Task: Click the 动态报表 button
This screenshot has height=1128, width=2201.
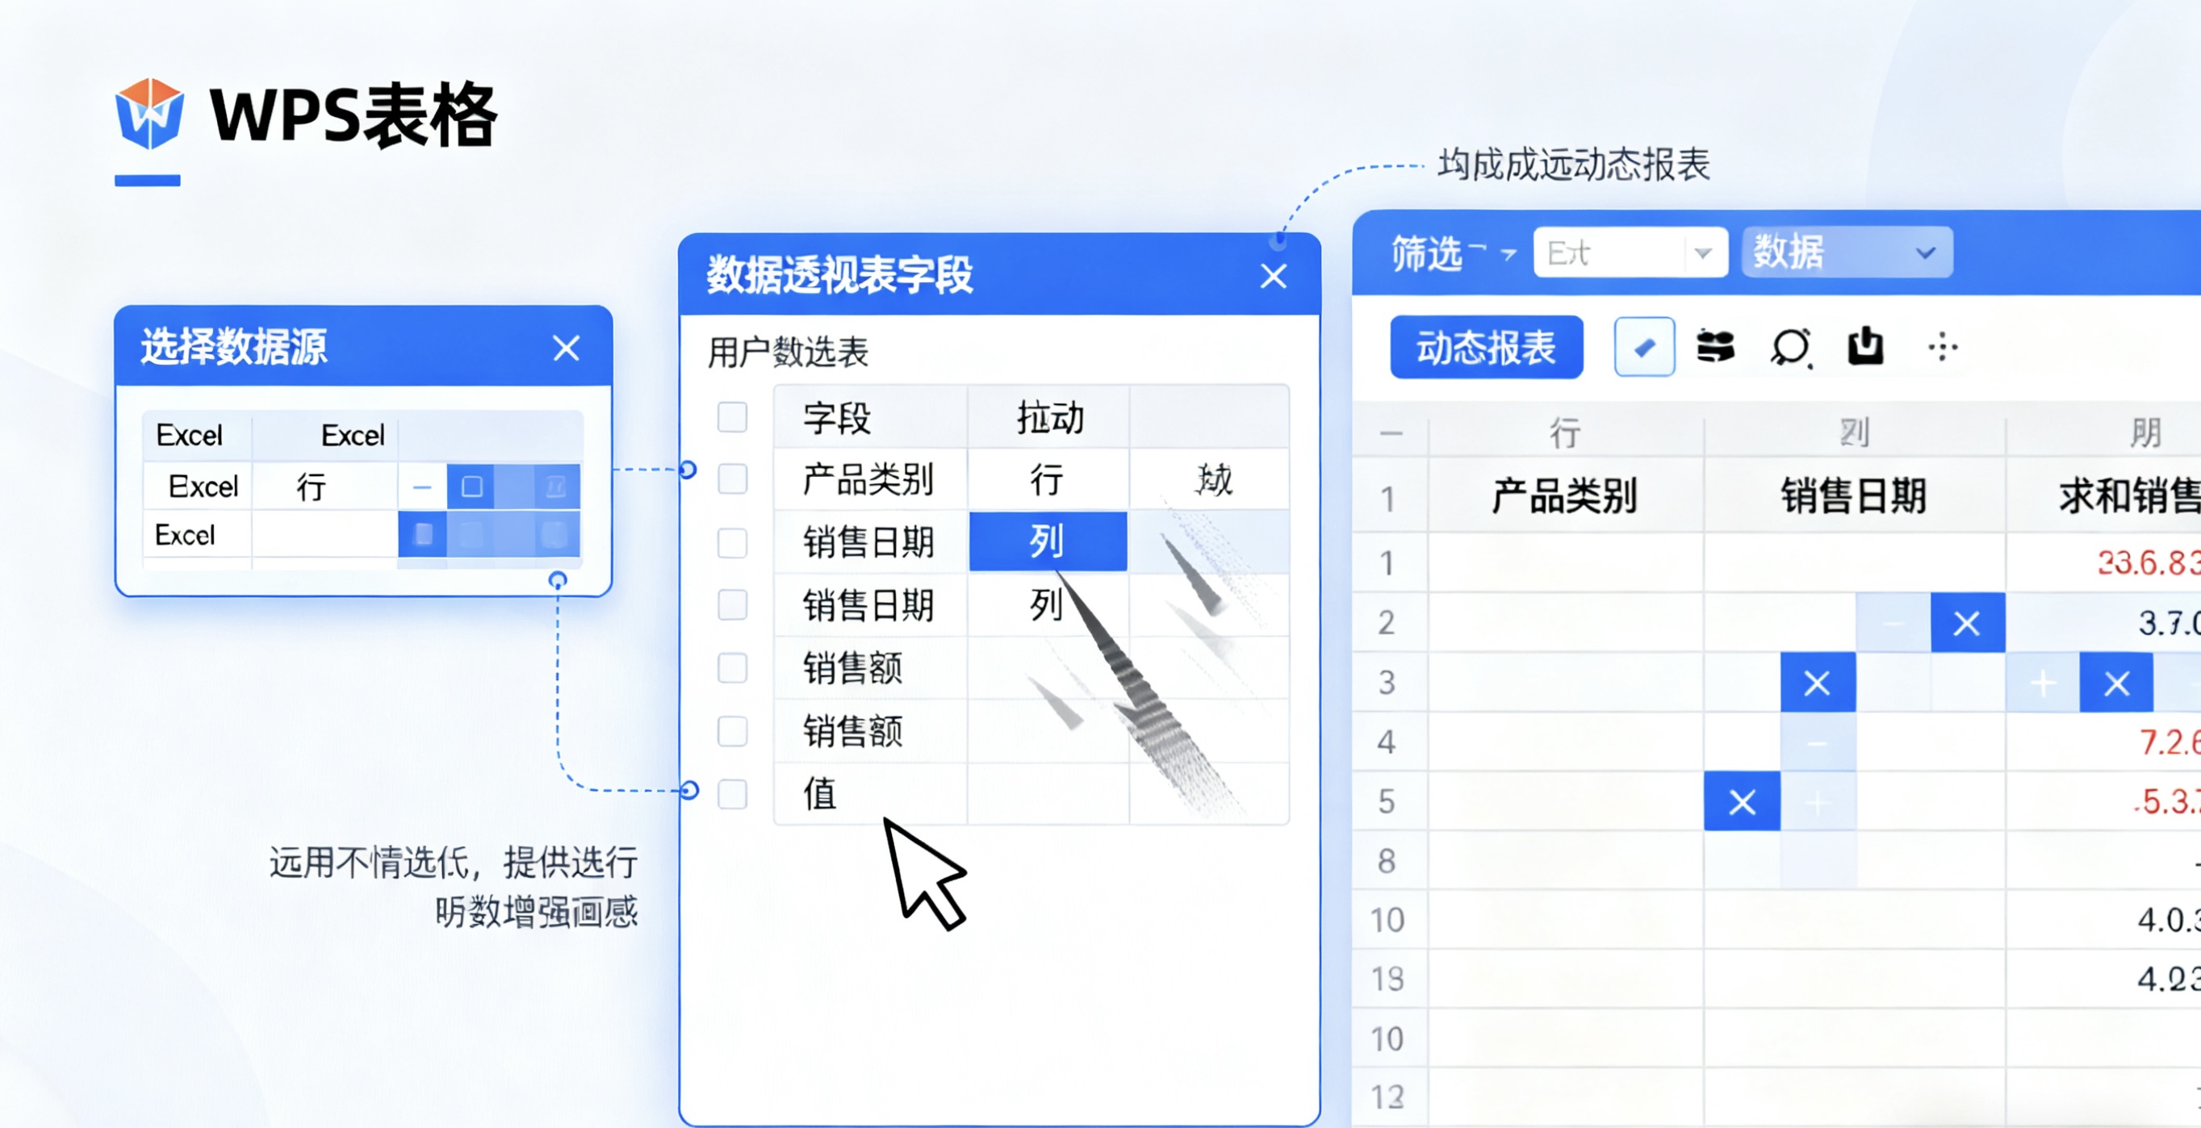Action: (1487, 347)
